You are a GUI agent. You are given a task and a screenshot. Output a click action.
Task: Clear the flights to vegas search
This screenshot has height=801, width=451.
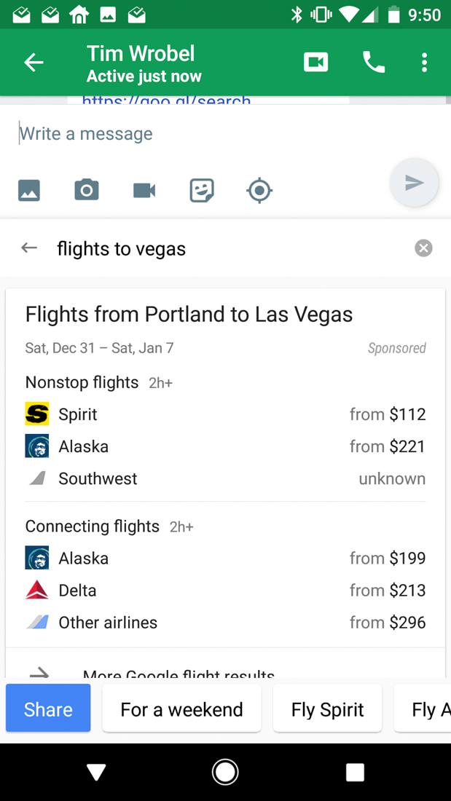[423, 248]
